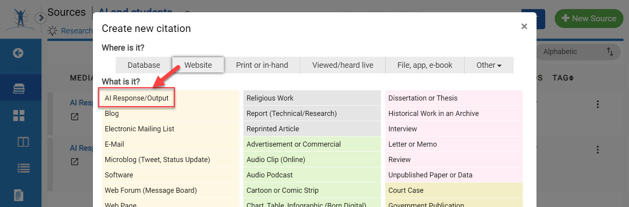The image size is (629, 207).
Task: Open the Sources stack icon in the sidebar
Action: tap(19, 88)
